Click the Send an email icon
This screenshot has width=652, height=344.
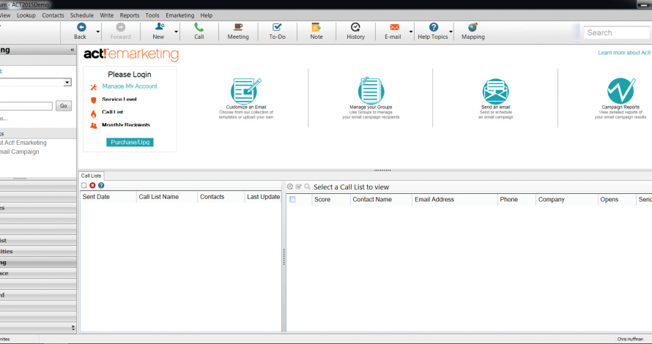click(x=496, y=91)
